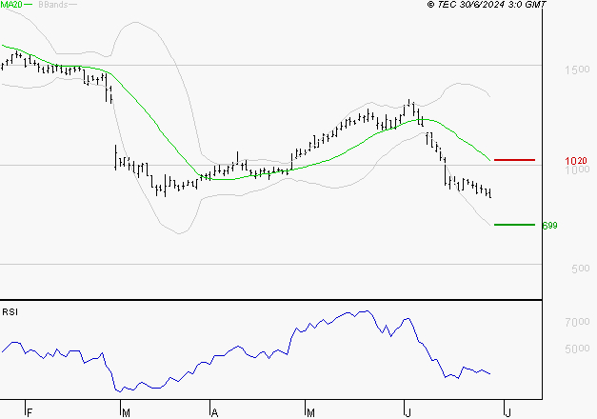The image size is (597, 419).
Task: Click the 500 price axis label
Action: (580, 269)
